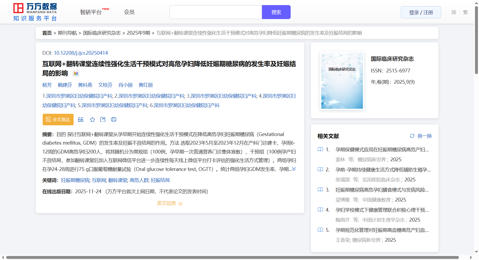Click the 登录 / 注册 button
This screenshot has width=479, height=260.
421,12
